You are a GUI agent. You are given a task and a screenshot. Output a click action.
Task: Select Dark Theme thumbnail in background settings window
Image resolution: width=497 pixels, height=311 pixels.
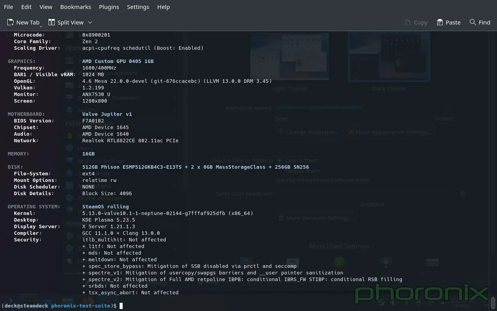coord(389,57)
